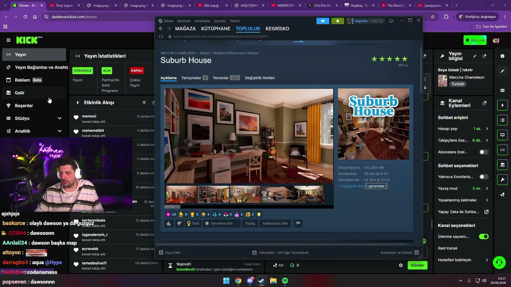Open Hesap yaşı setting chevron
This screenshot has width=511, height=287.
(x=487, y=129)
